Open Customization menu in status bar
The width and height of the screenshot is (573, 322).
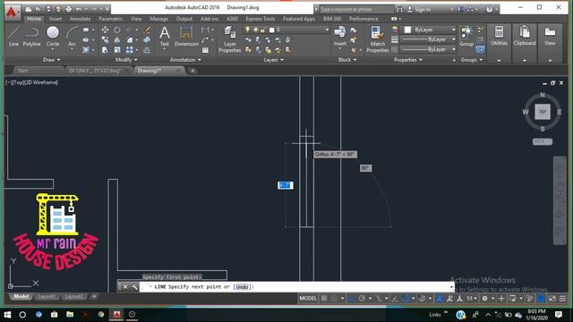pos(563,299)
